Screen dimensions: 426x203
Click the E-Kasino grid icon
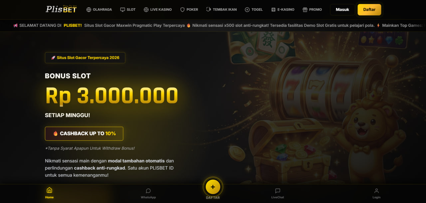tap(274, 10)
